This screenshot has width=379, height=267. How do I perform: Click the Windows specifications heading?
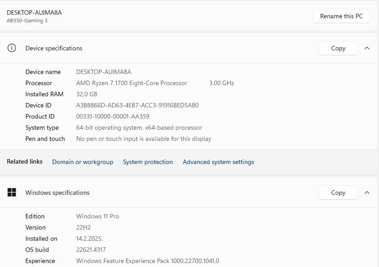pyautogui.click(x=58, y=193)
